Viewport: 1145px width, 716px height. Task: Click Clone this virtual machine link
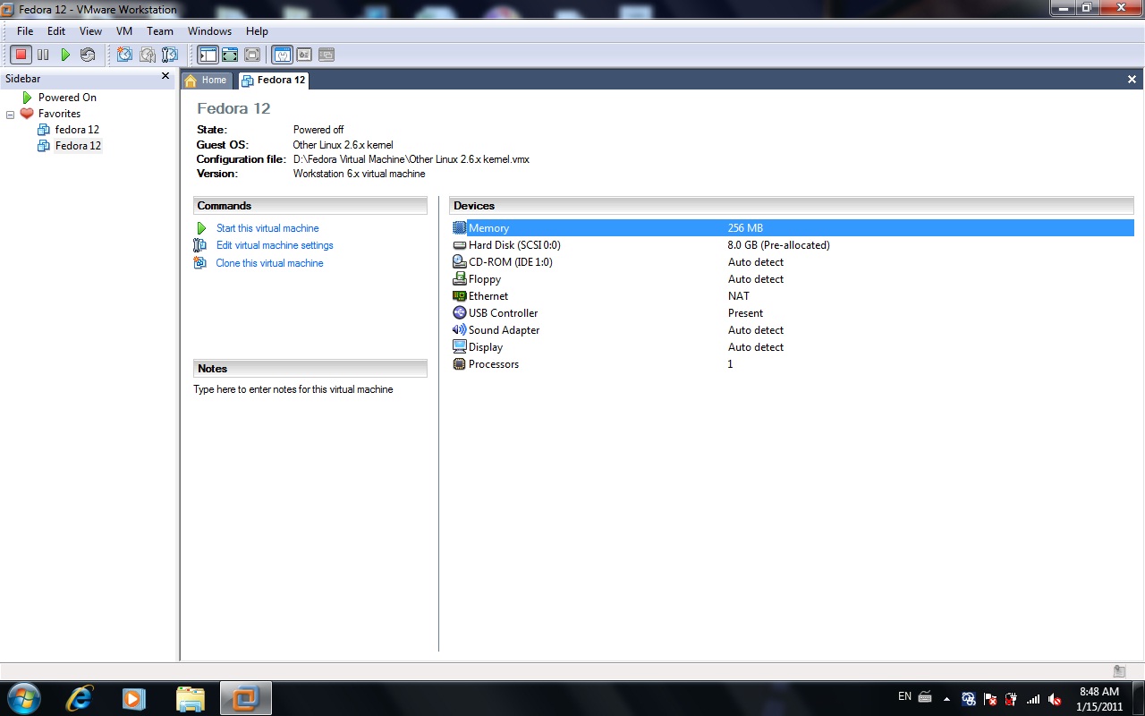pos(269,263)
